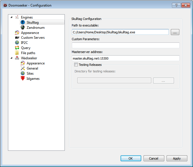Click the question mark help button
193x167 pixels.
(x=176, y=5)
